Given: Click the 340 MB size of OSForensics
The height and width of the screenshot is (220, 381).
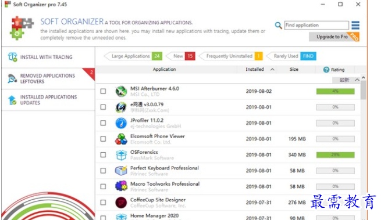Looking at the screenshot, I should tap(297, 155).
